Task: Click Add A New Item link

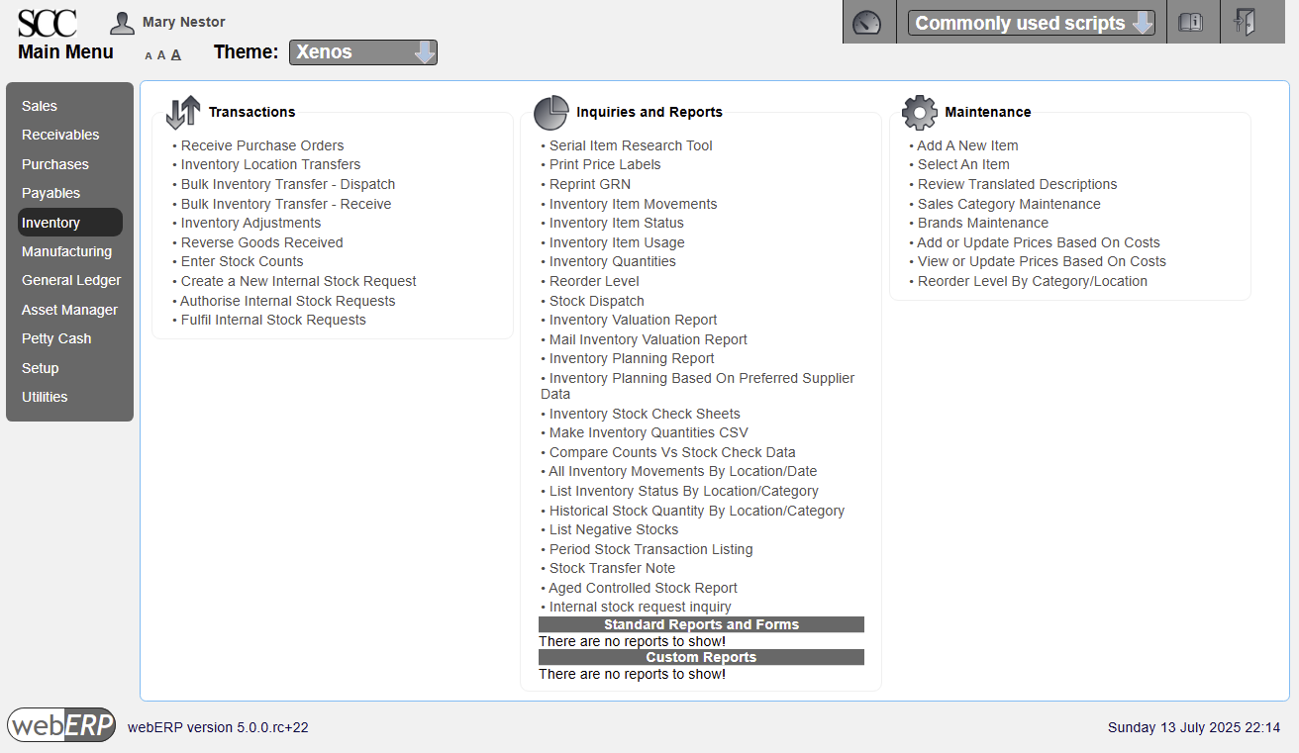Action: [x=967, y=145]
